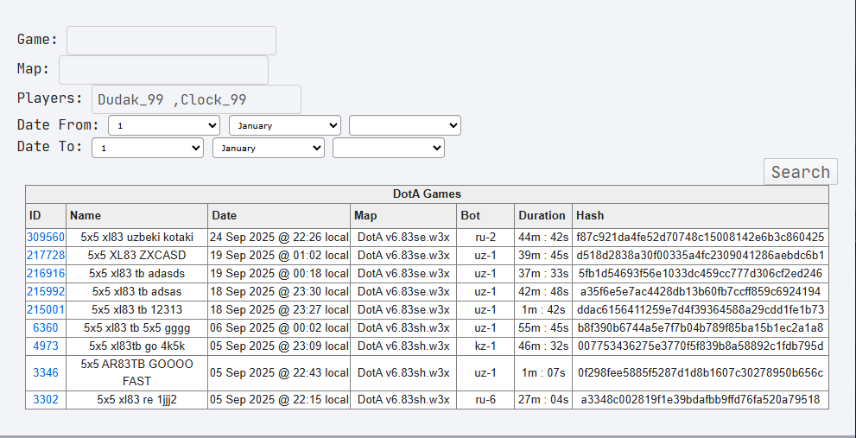856x438 pixels.
Task: Click duration '55m : 45s'
Action: (x=543, y=327)
